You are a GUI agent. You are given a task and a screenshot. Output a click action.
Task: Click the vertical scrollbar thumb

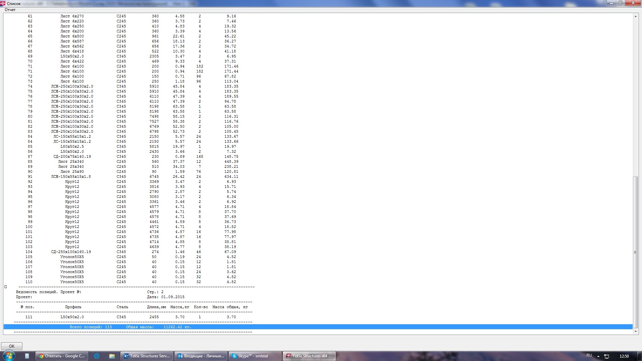[x=635, y=252]
